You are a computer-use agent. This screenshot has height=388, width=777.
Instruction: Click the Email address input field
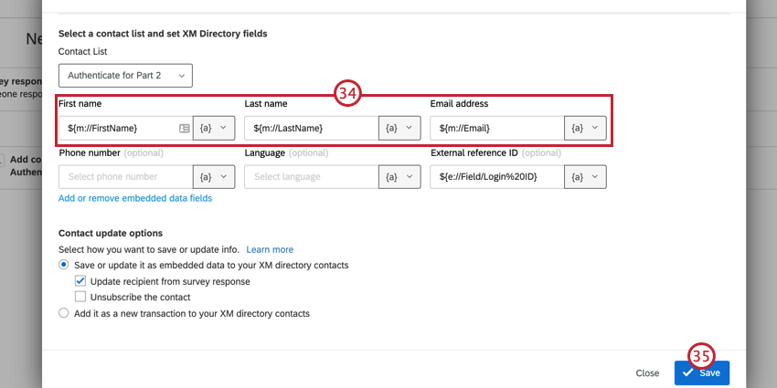497,129
